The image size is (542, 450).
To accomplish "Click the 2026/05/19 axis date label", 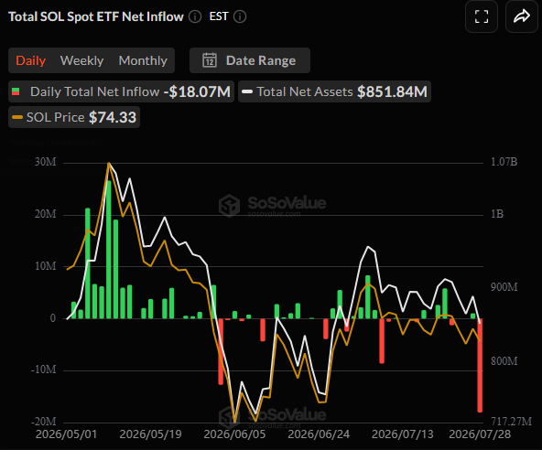I will tap(150, 434).
